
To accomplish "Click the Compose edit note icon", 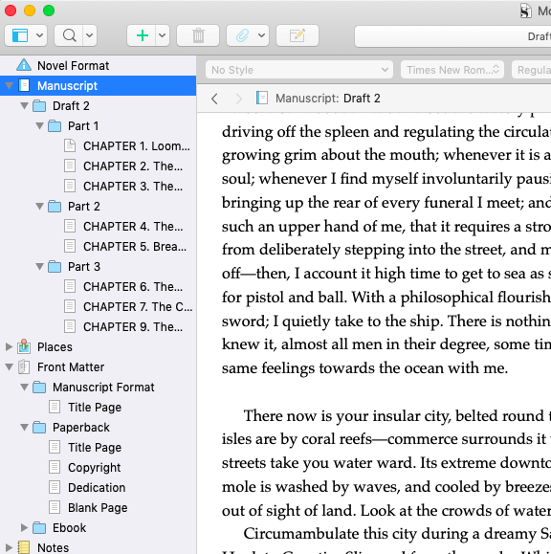I will tap(298, 35).
